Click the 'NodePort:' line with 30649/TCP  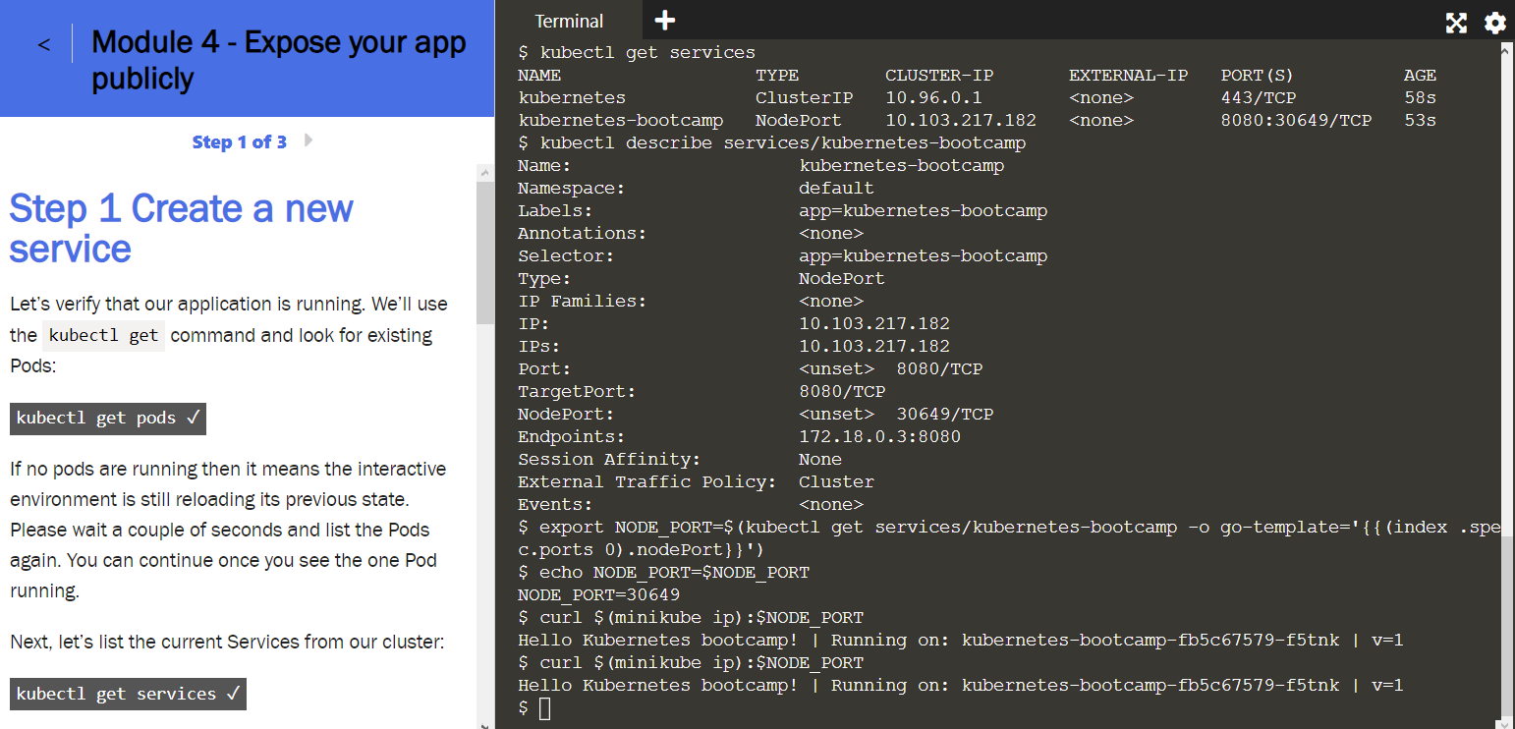756,415
